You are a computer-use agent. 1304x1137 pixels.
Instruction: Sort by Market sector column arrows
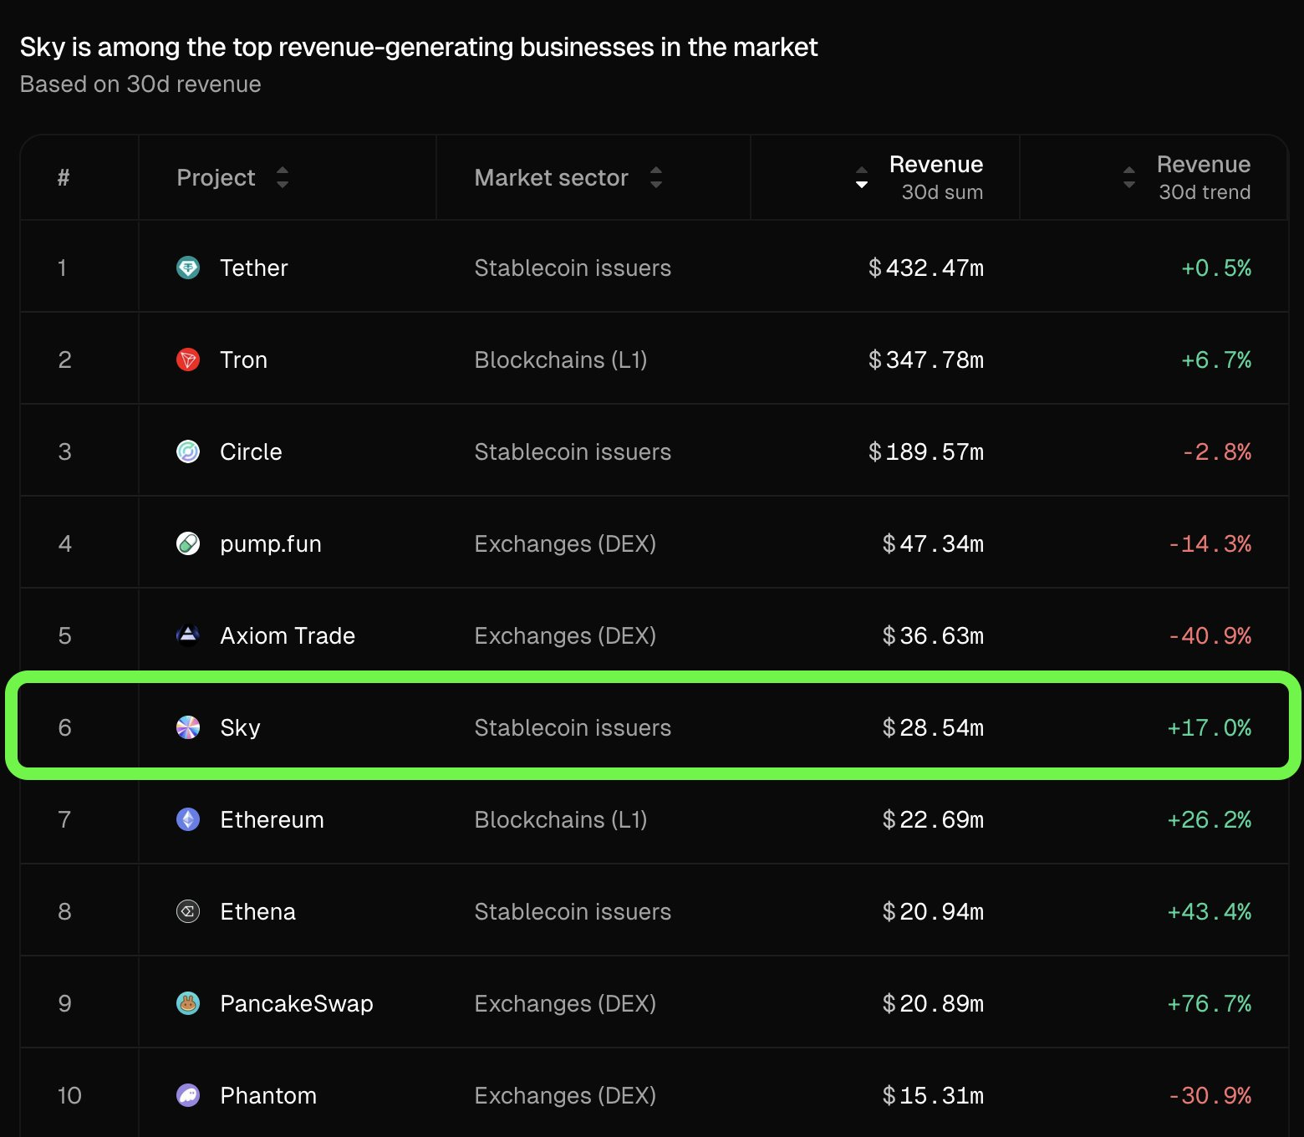(656, 177)
